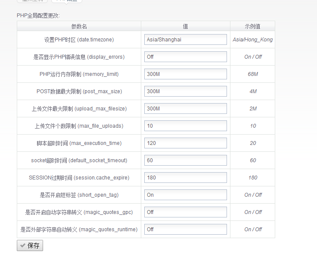Click the 示例值 column header
317x261 pixels.
pyautogui.click(x=252, y=26)
